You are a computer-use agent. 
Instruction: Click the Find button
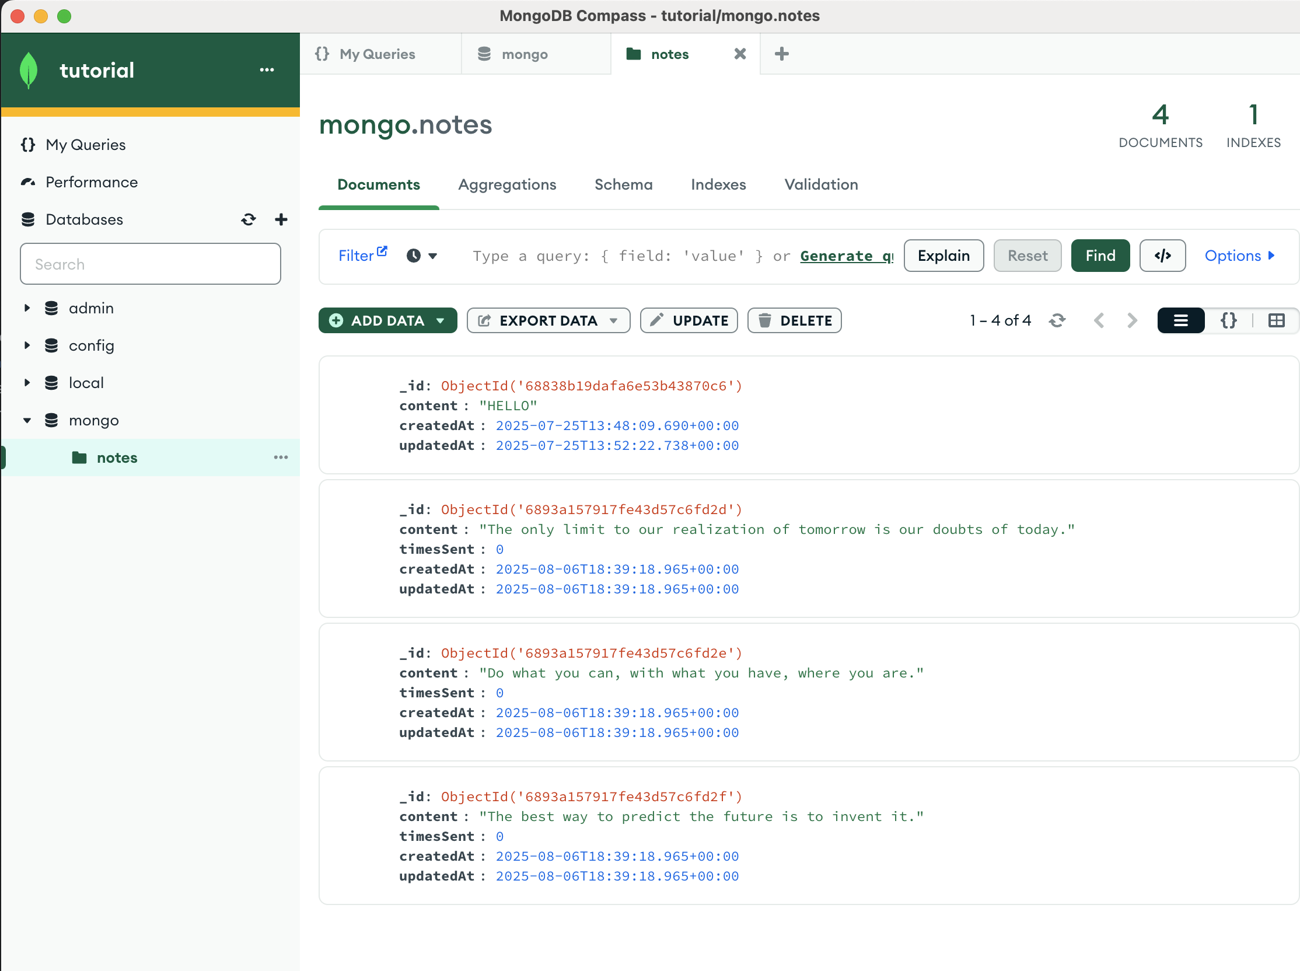pos(1100,256)
